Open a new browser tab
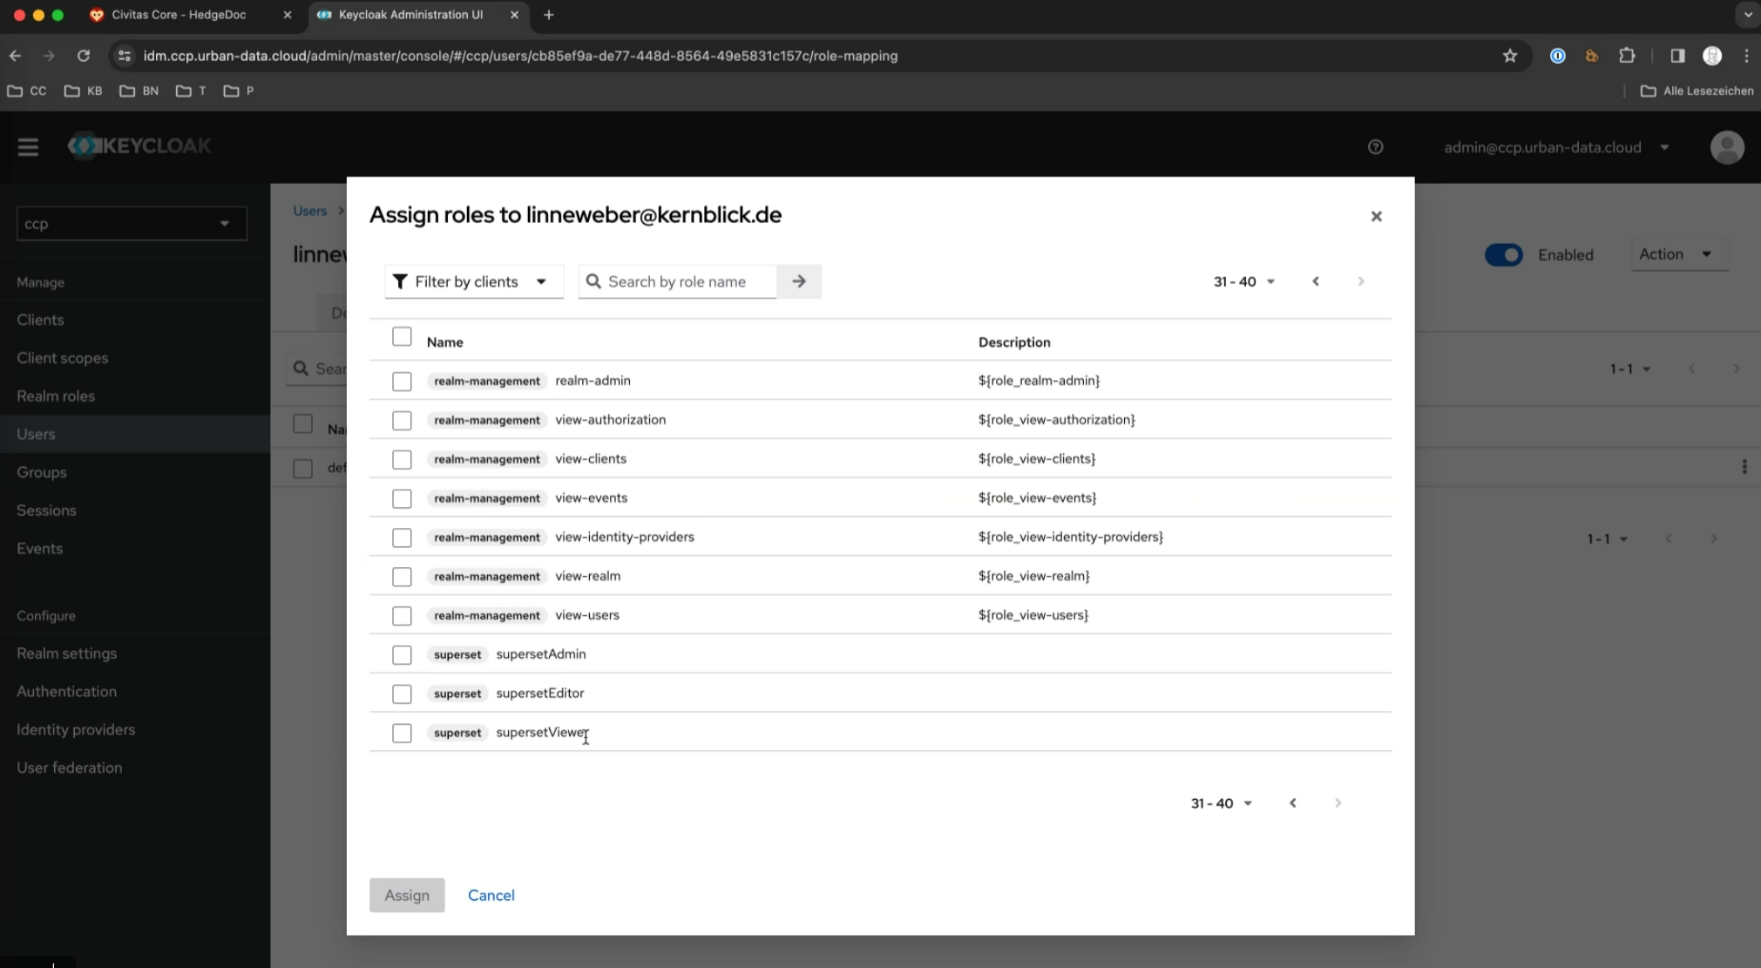 pyautogui.click(x=548, y=15)
